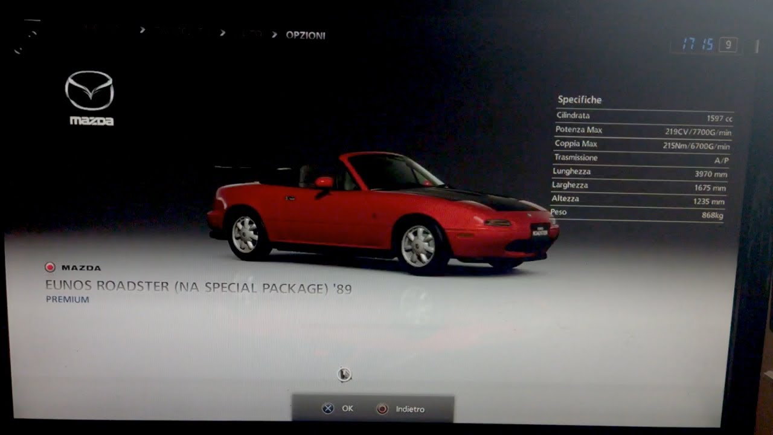Click the MAZDA text beside the flag

(81, 268)
